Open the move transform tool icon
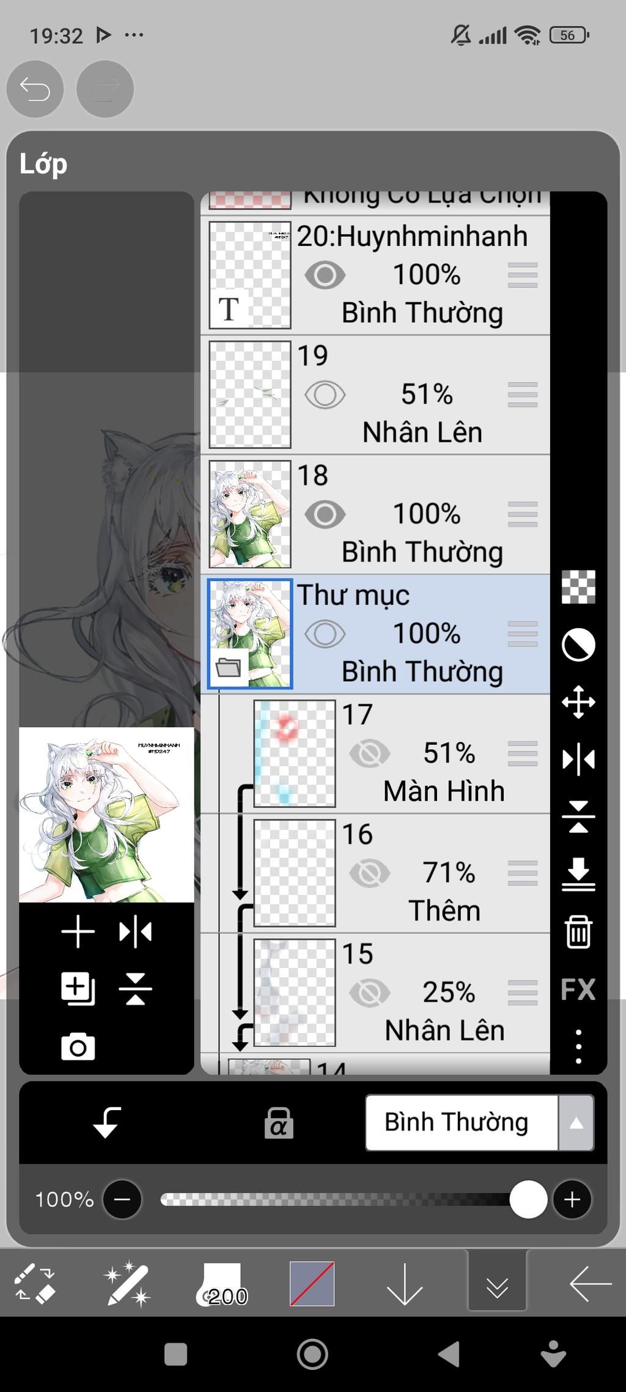 pos(578,702)
